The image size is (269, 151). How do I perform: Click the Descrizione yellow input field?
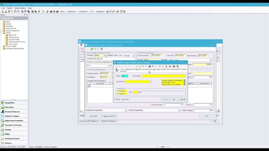[164, 76]
